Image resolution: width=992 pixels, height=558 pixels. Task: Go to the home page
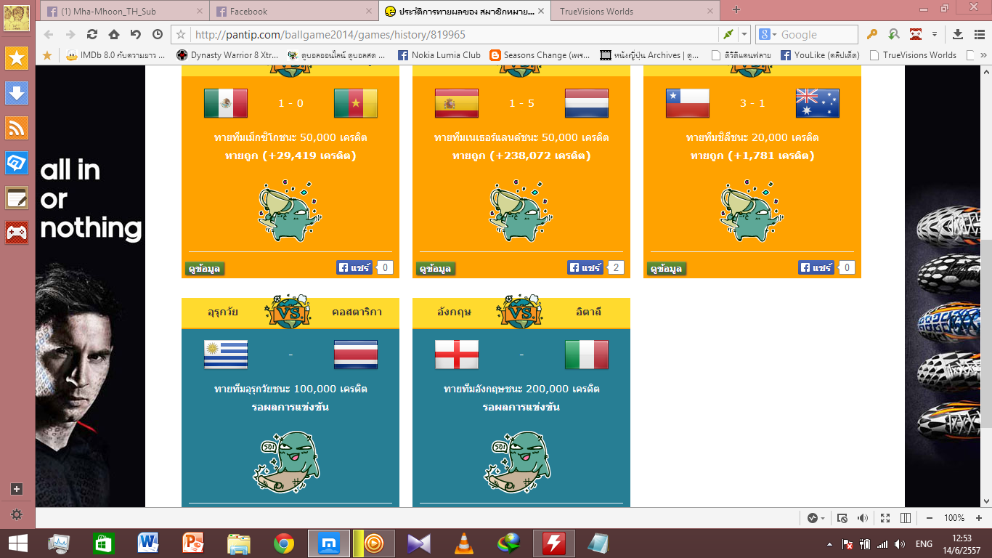(x=114, y=34)
